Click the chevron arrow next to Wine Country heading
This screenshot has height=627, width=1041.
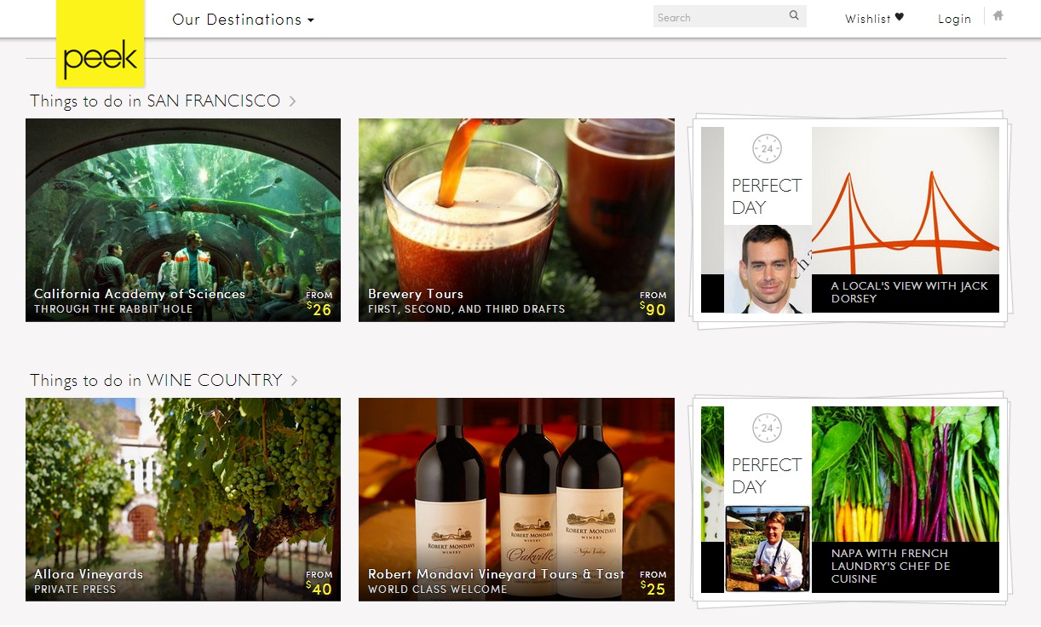(294, 381)
